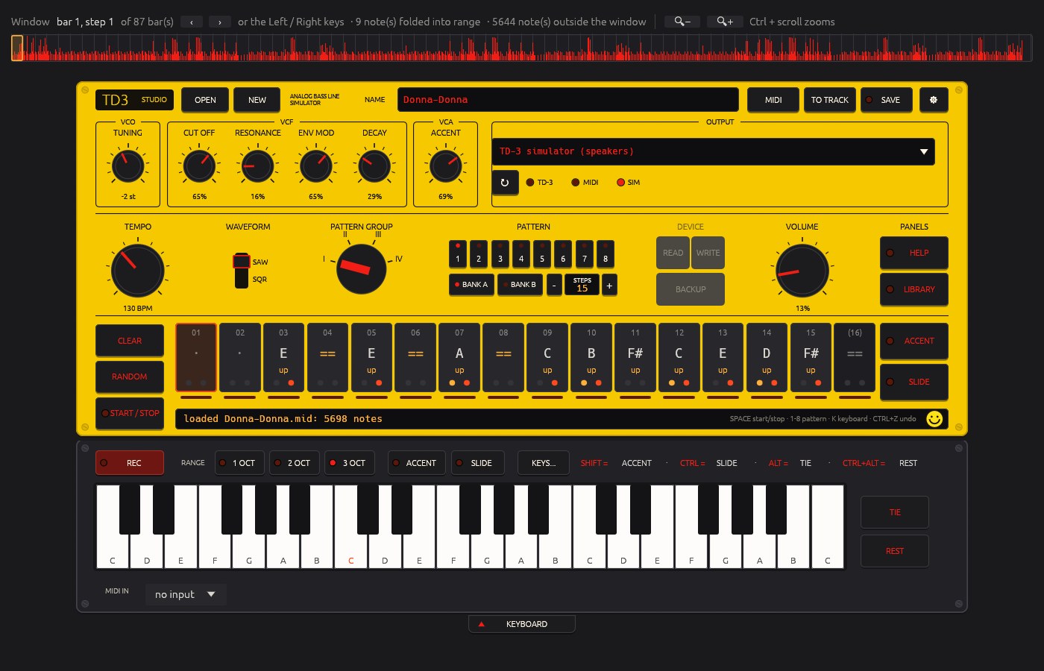Open the settings gear in top bar
The width and height of the screenshot is (1044, 671).
point(934,100)
